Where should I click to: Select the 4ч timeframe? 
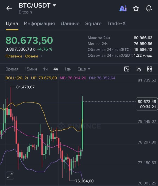56,69
